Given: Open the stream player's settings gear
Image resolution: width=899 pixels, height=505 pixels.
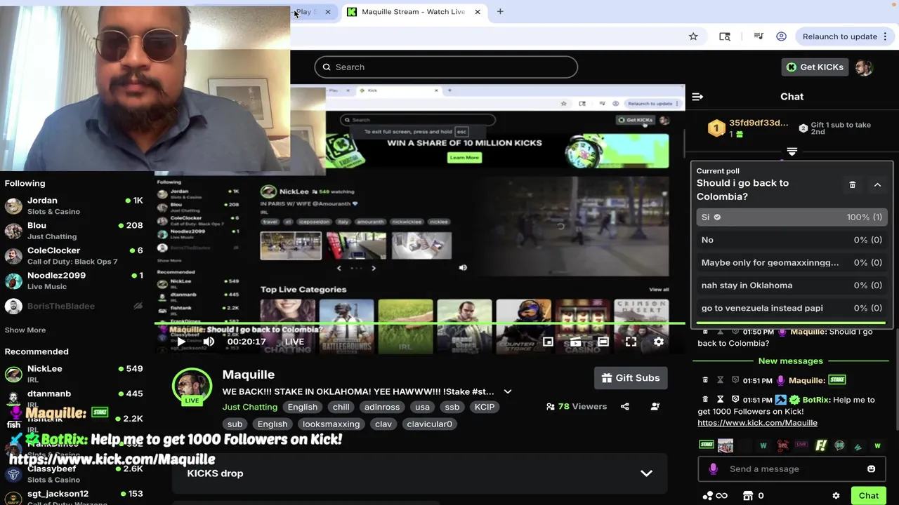Looking at the screenshot, I should click(x=658, y=342).
